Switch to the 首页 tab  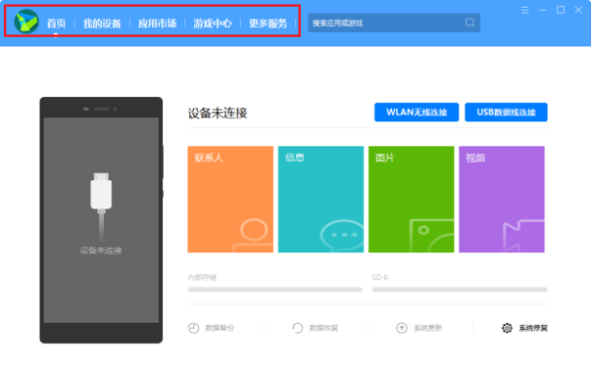[56, 23]
